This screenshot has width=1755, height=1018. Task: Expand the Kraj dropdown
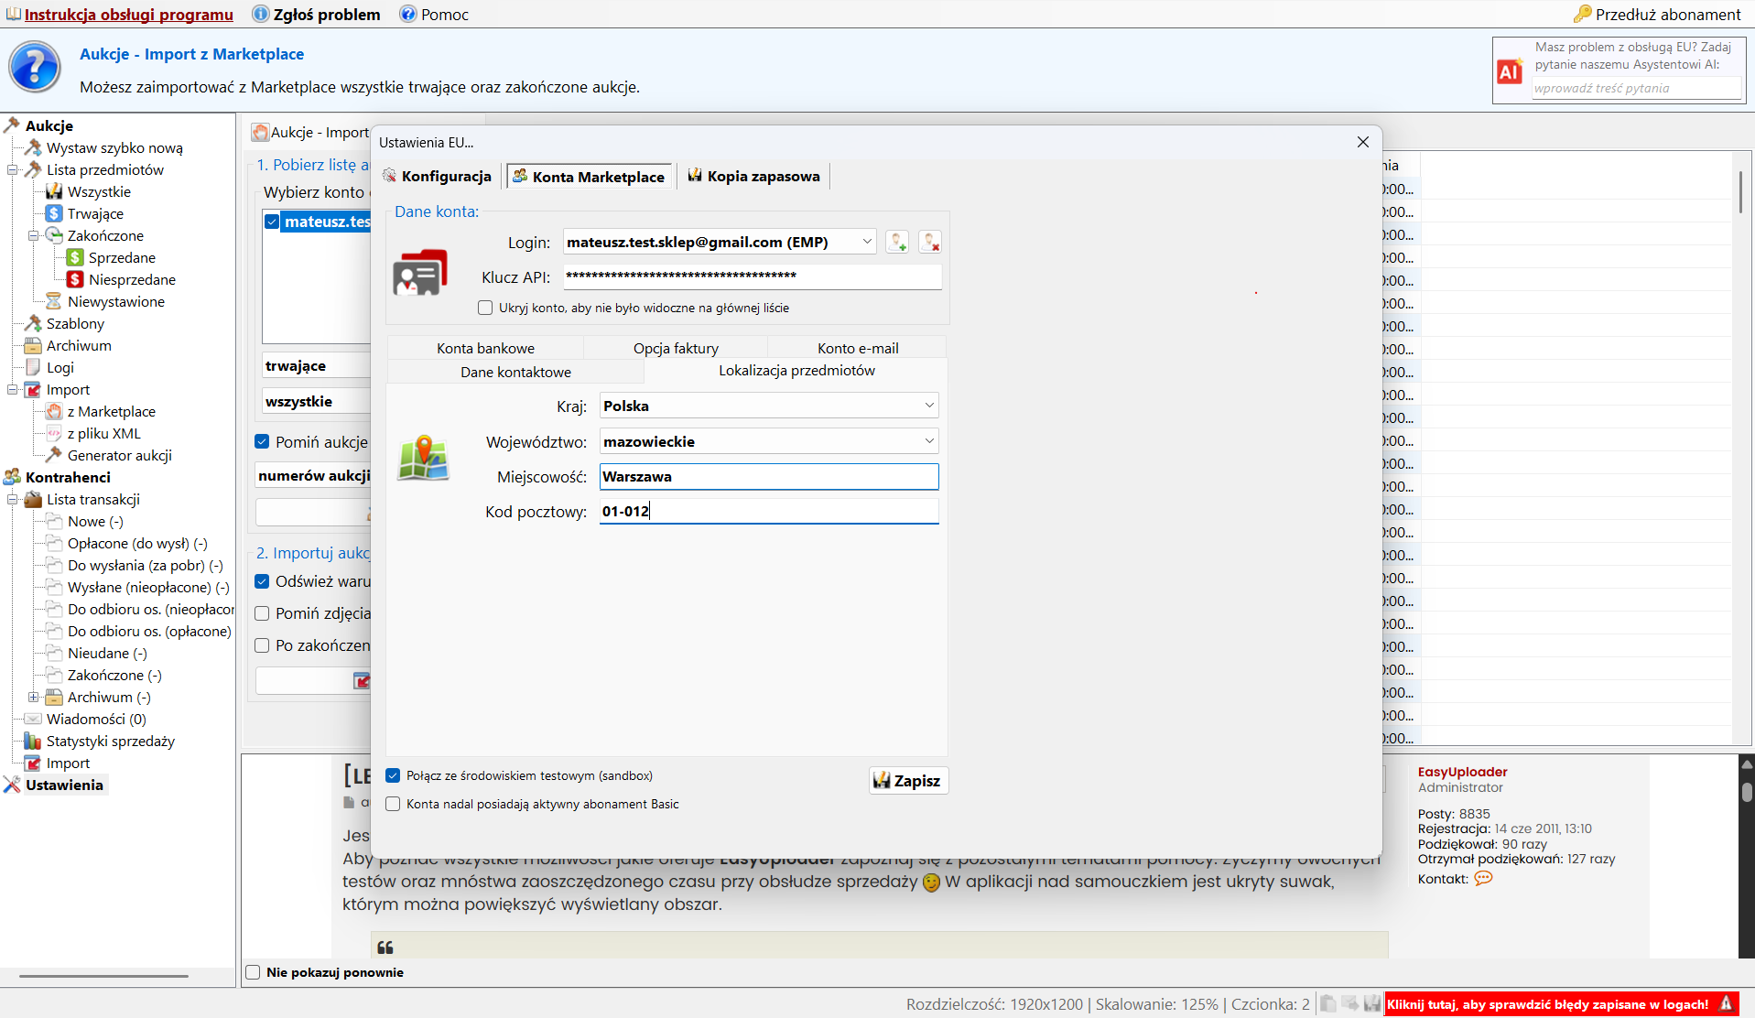[x=928, y=406]
